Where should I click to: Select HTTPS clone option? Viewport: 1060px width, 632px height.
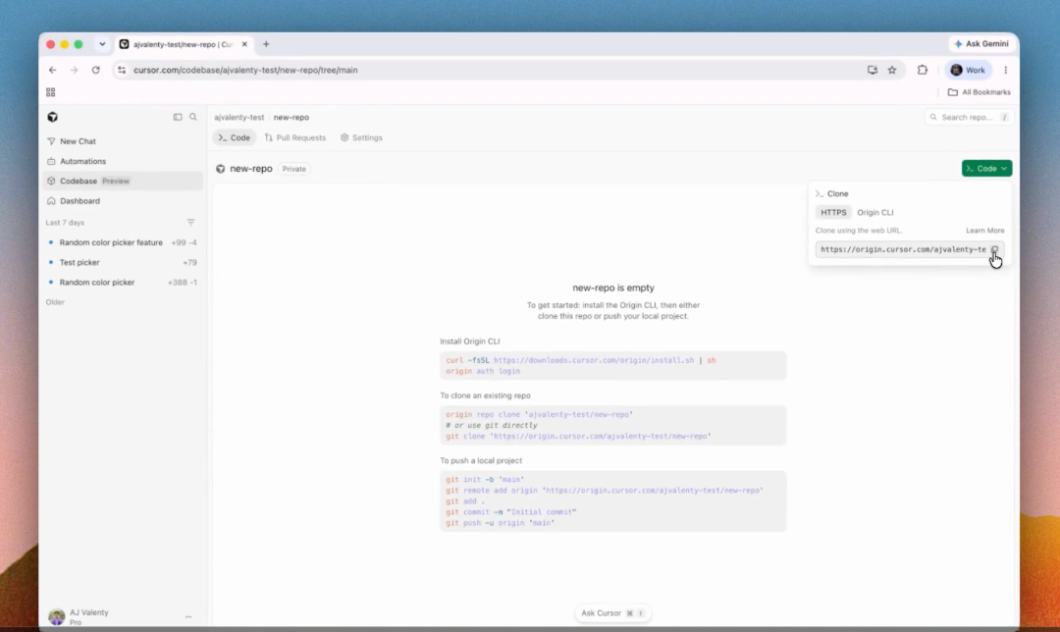pos(833,212)
